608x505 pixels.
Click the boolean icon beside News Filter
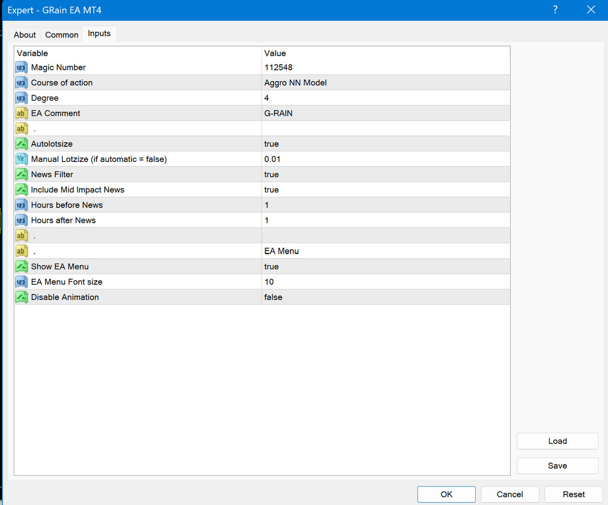coord(21,175)
